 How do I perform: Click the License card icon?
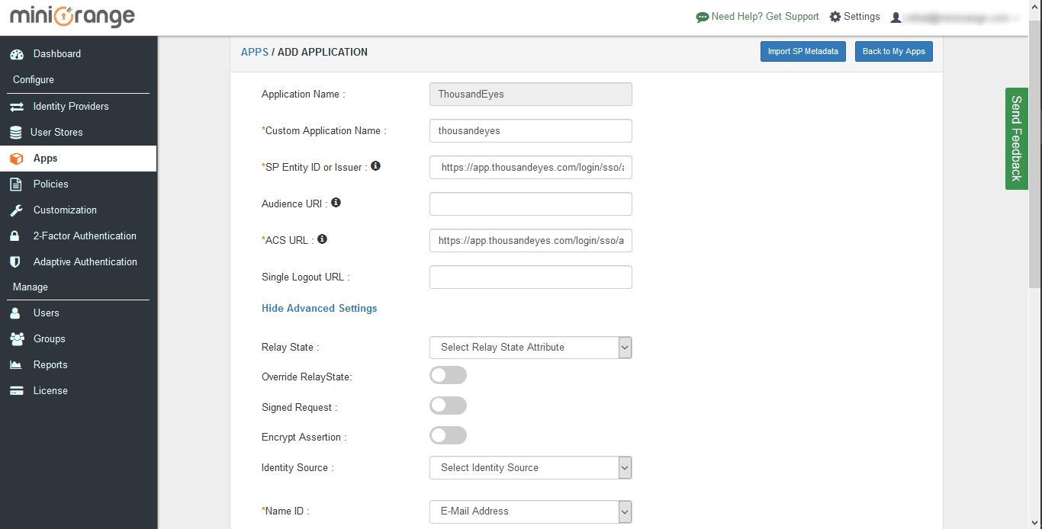tap(16, 391)
